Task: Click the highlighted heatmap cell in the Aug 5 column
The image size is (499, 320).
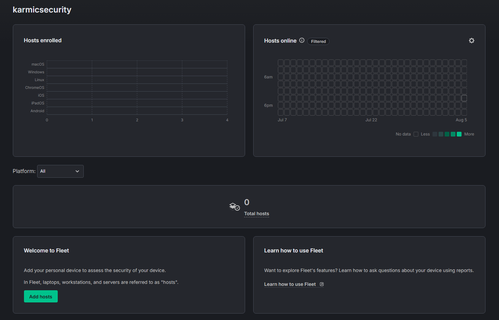Action: (x=464, y=98)
